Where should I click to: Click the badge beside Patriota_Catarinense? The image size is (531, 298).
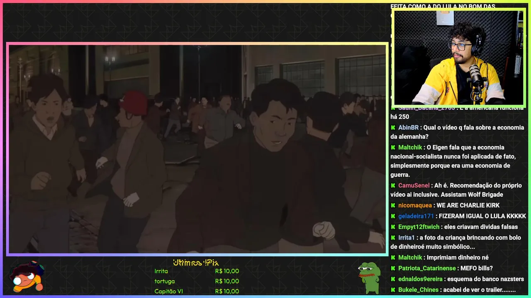(x=393, y=268)
